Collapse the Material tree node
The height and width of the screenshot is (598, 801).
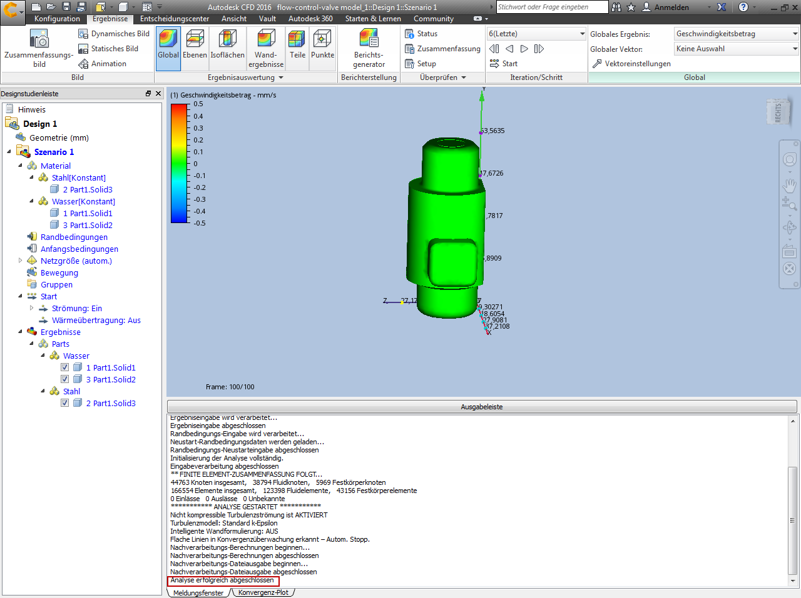pos(20,166)
